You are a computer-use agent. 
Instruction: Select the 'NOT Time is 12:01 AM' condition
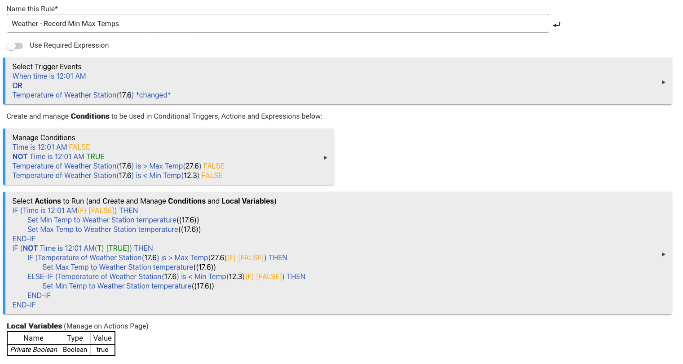(58, 157)
